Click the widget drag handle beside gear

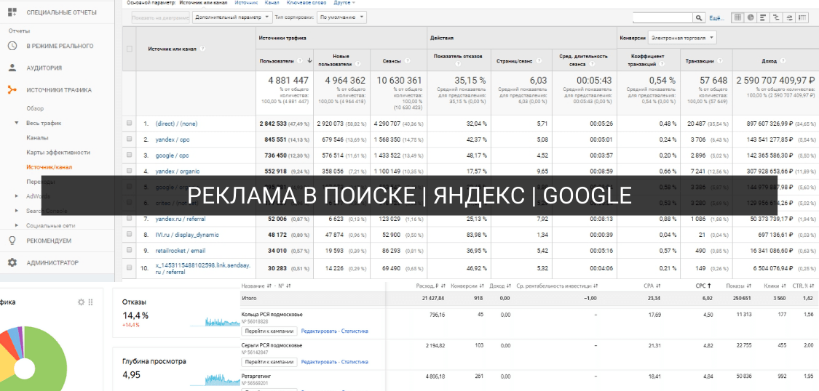pyautogui.click(x=90, y=302)
